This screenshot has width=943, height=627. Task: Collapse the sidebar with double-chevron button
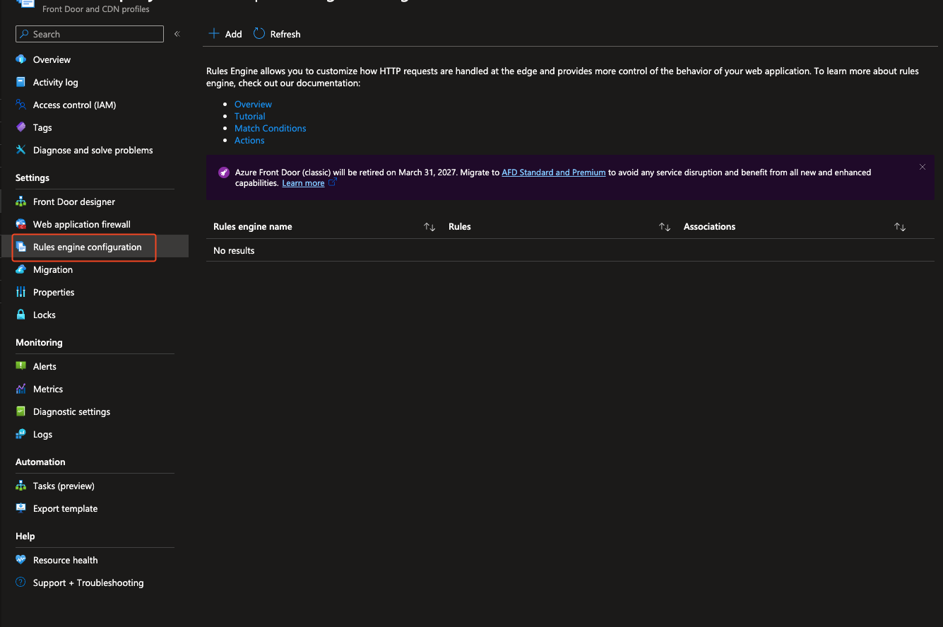click(177, 34)
